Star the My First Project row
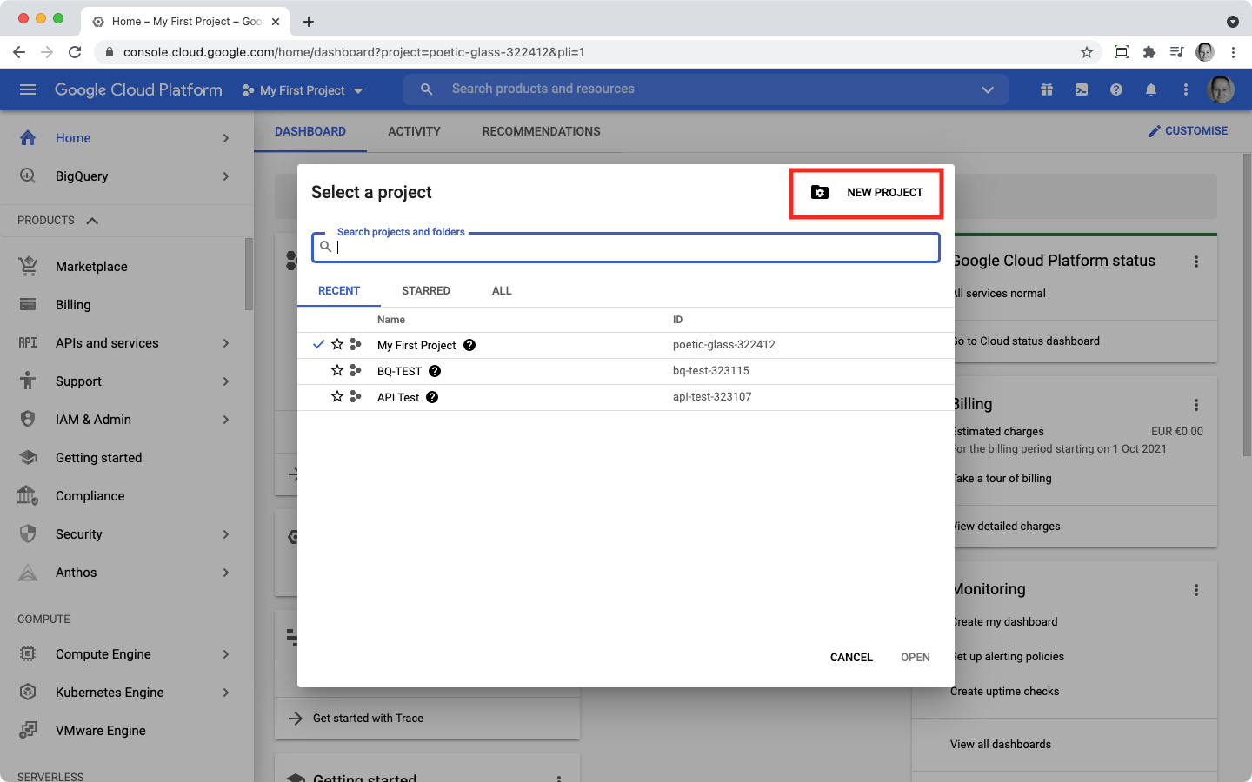 click(x=337, y=344)
